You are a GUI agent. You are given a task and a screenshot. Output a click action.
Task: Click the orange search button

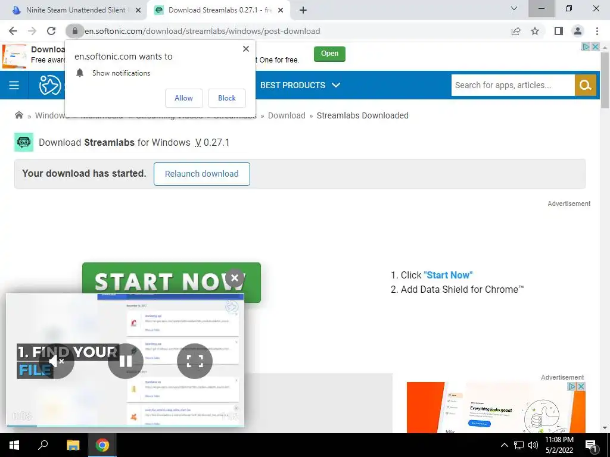pos(586,85)
